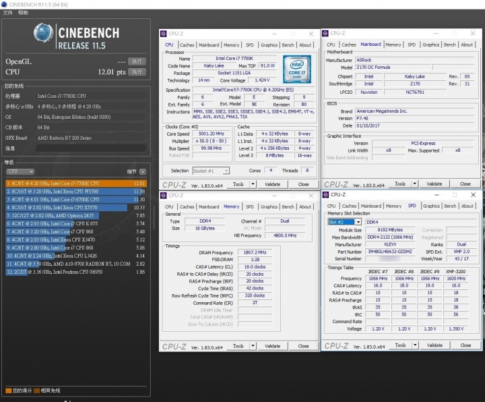Open About tab in SPD window
Screen dimensions: 485x402
(x=467, y=206)
